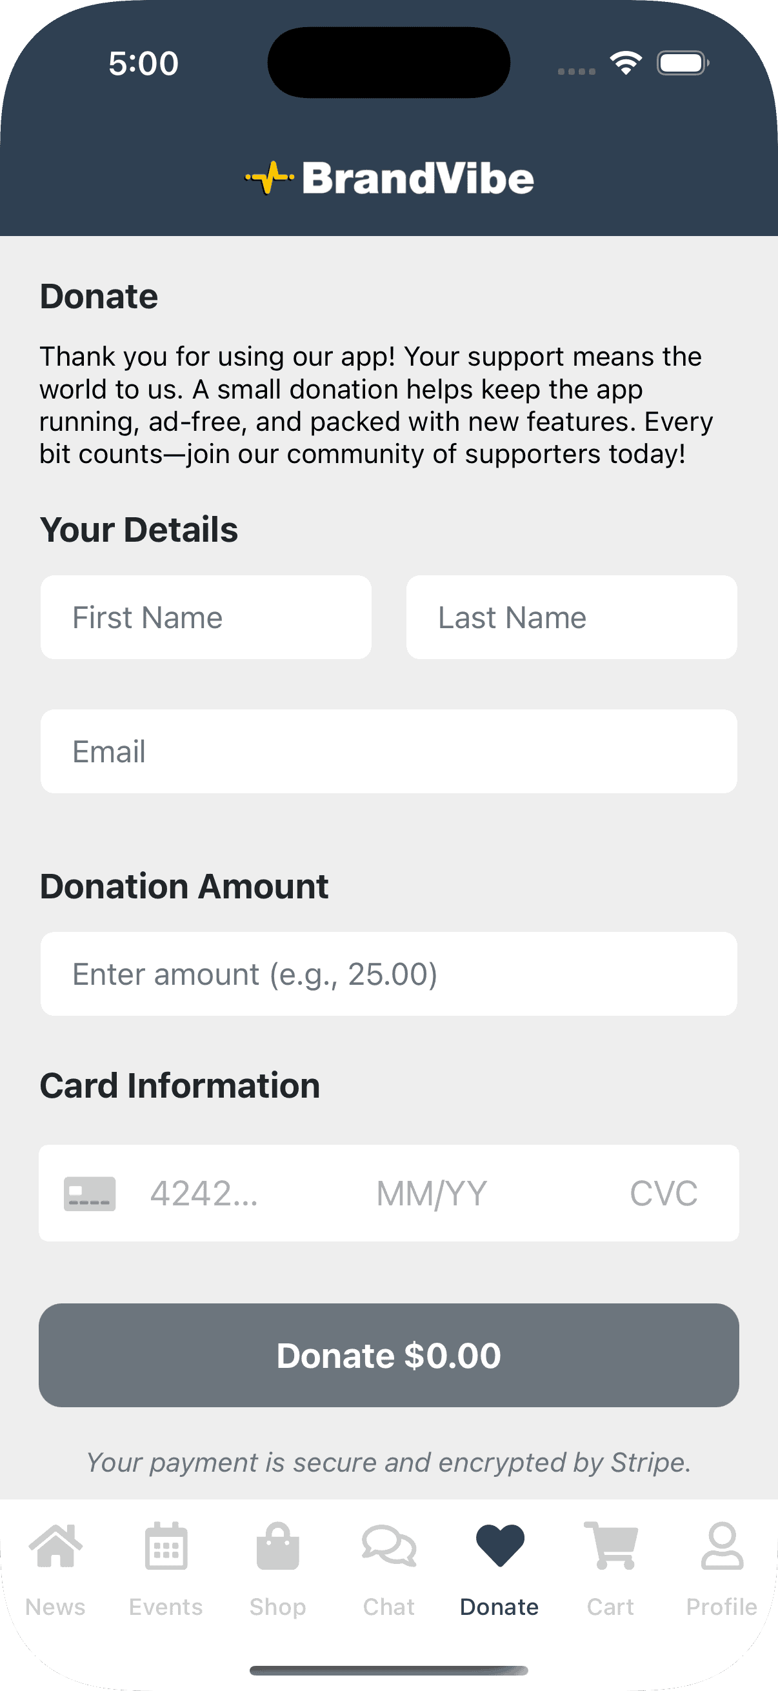Click into the Last Name field
Image resolution: width=778 pixels, height=1691 pixels.
(x=571, y=618)
